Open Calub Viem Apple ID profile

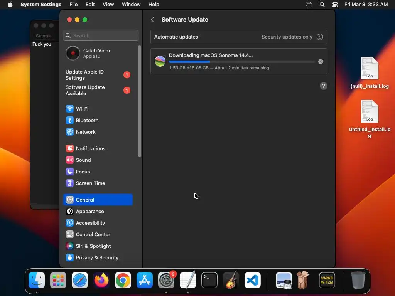coord(98,53)
